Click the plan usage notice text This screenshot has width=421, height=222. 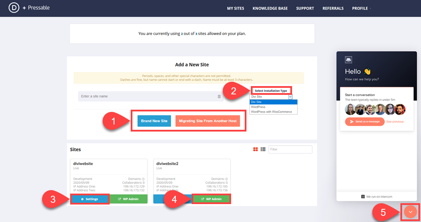(x=192, y=34)
